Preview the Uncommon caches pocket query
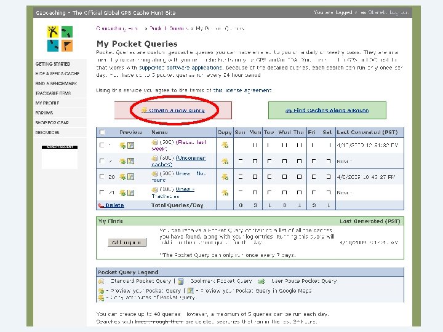The height and width of the screenshot is (332, 443). coord(122,161)
